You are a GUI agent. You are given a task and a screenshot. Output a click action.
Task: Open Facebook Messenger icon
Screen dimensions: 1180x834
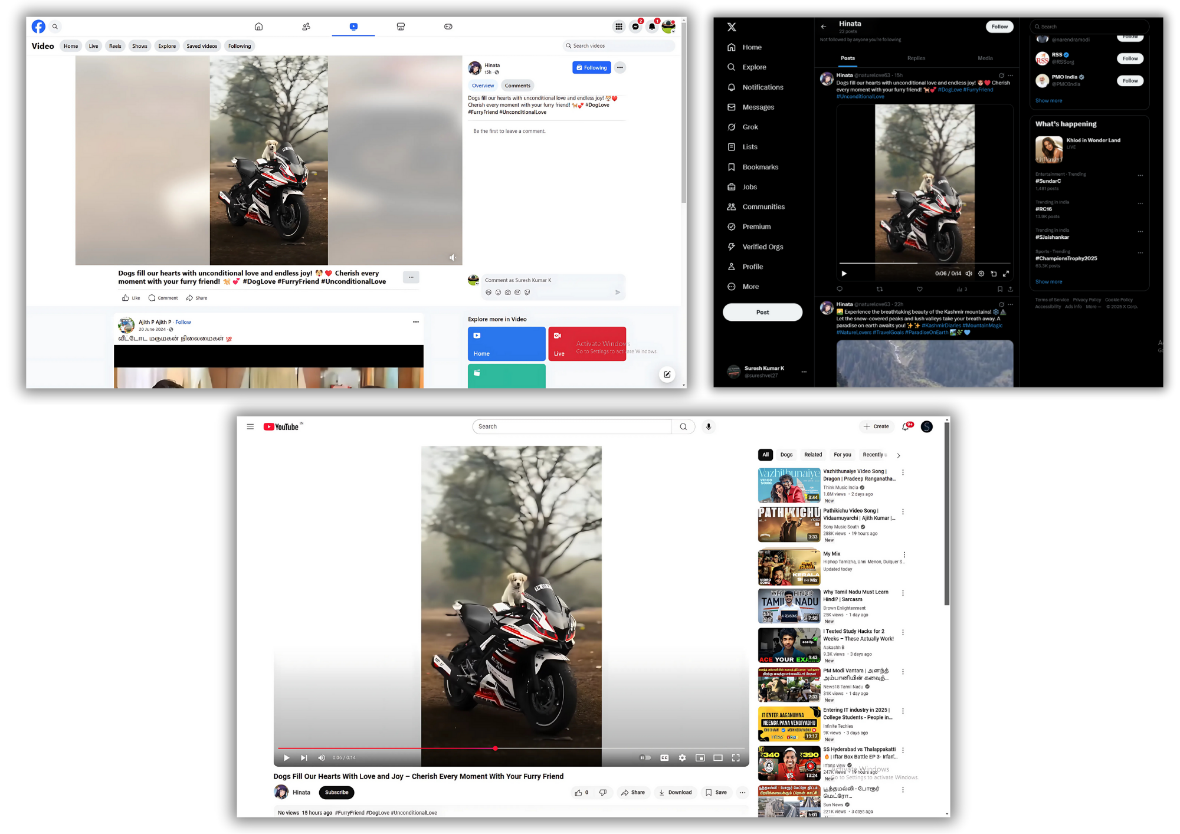coord(635,27)
